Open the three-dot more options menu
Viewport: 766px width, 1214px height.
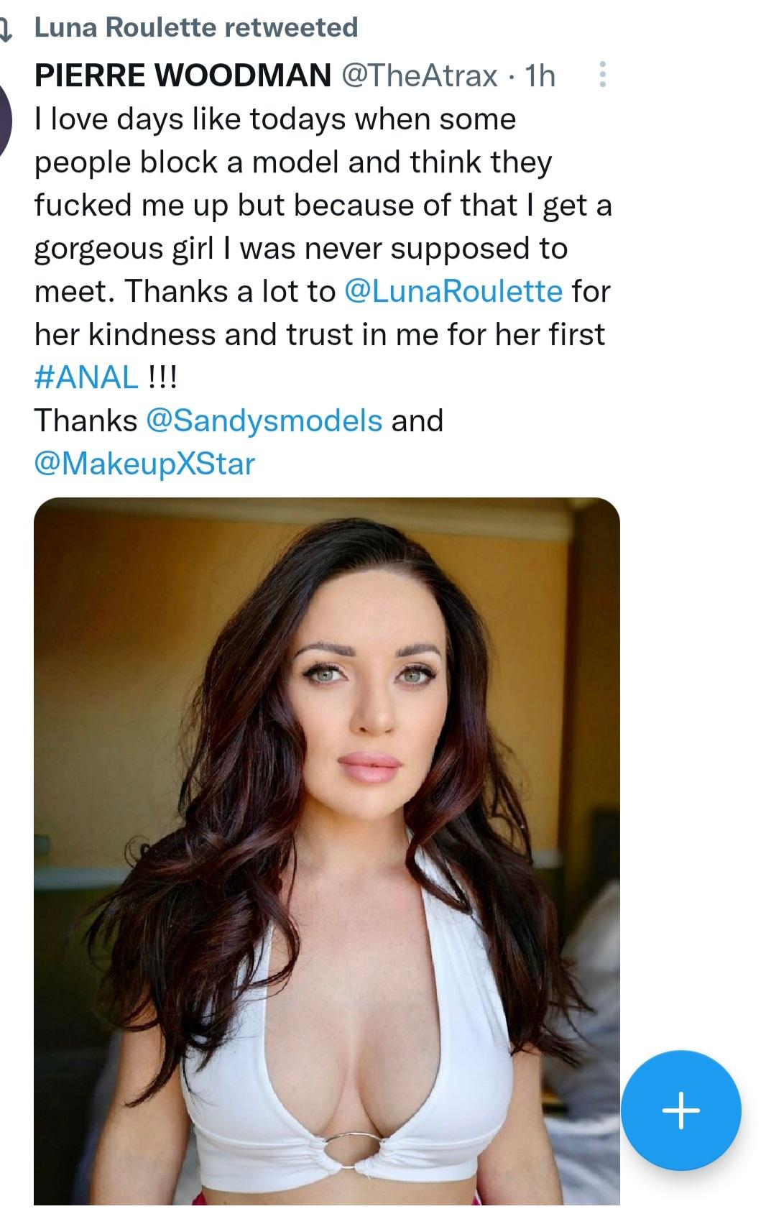click(602, 75)
